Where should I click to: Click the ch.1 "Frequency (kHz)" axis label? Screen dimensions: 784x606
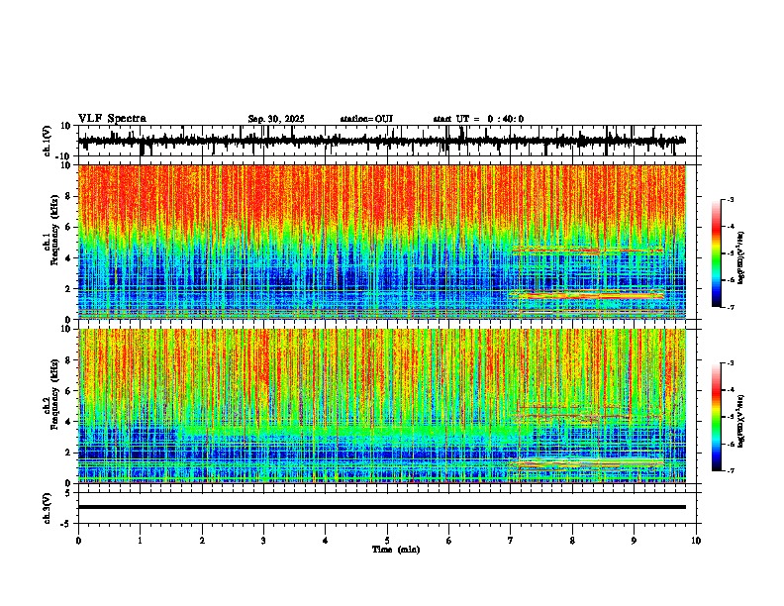54,231
